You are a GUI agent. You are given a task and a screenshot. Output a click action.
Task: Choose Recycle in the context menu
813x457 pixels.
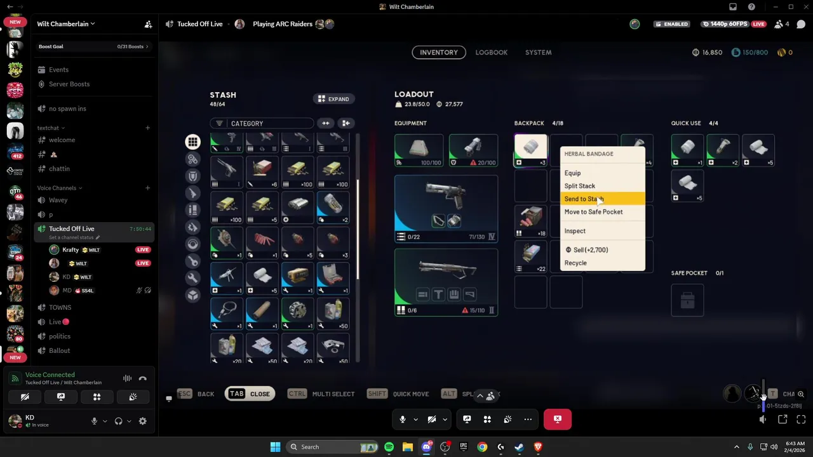pos(602,263)
